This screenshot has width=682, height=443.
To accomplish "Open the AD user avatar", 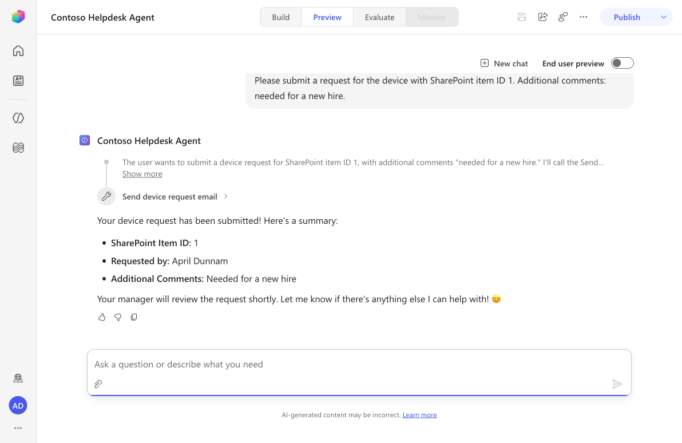I will click(18, 406).
